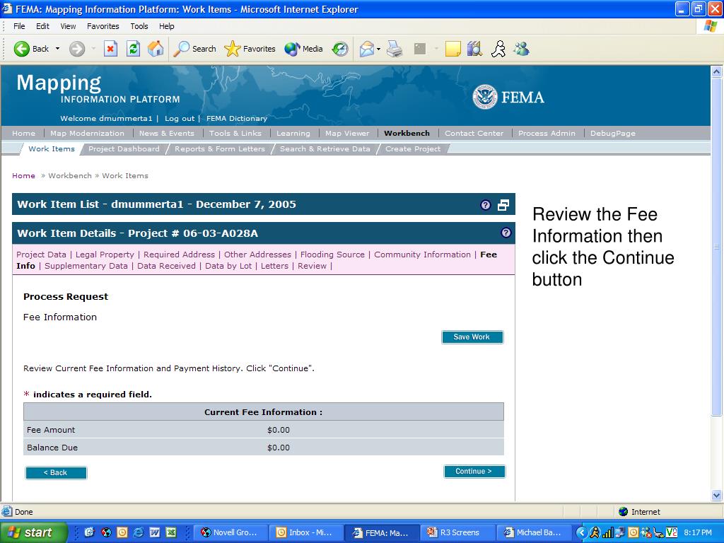724x543 pixels.
Task: Click the page scrollbar down arrow
Action: pyautogui.click(x=716, y=496)
